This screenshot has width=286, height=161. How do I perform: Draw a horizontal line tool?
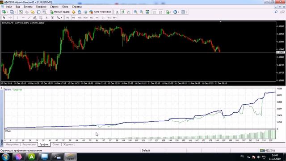(x=23, y=18)
